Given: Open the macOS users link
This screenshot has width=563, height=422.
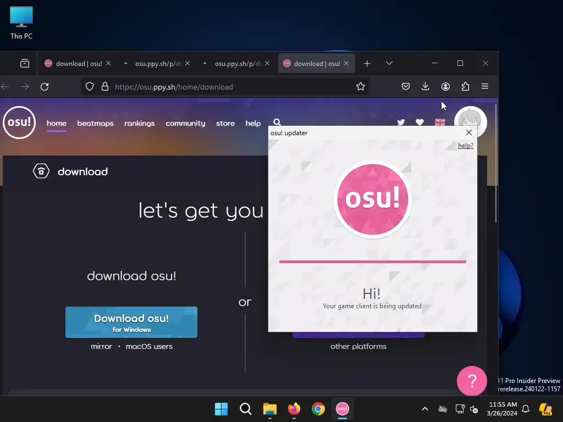Looking at the screenshot, I should [x=149, y=346].
